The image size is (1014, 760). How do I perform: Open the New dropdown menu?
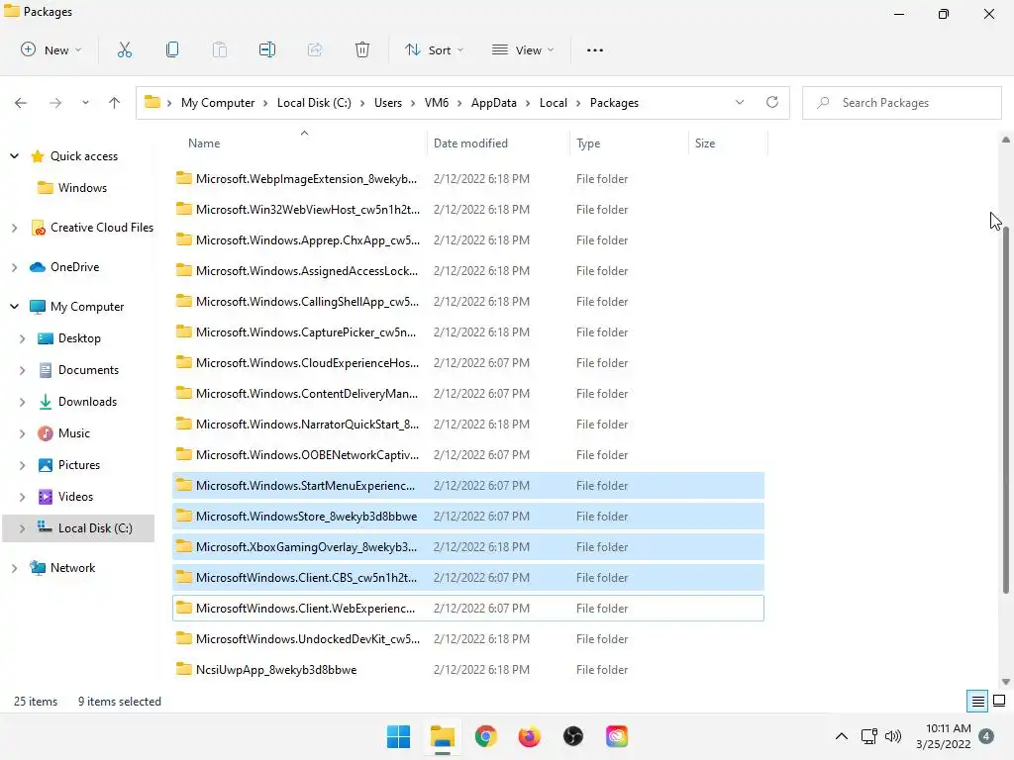[x=51, y=49]
